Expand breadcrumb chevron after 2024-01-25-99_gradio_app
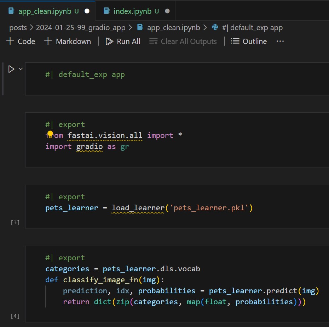Image resolution: width=329 pixels, height=327 pixels. pyautogui.click(x=130, y=27)
